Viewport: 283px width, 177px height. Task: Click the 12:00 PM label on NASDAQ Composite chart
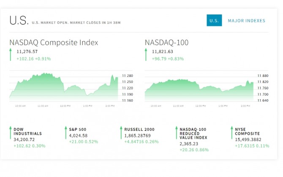65,106
